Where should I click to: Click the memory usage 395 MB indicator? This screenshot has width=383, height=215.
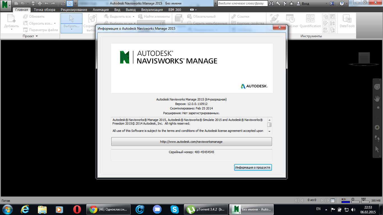pos(376,200)
